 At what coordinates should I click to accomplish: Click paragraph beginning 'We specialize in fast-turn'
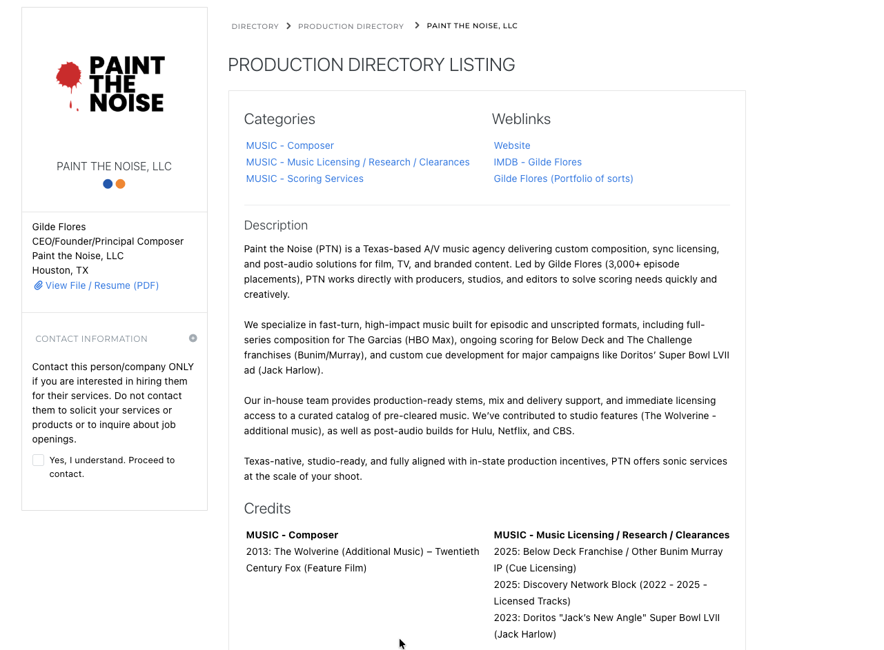coord(487,347)
